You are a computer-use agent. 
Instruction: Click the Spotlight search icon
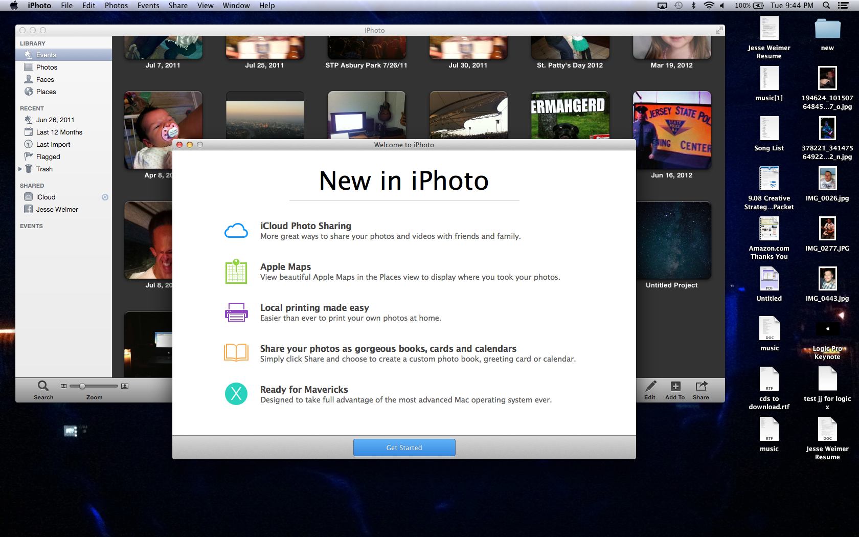(x=826, y=6)
